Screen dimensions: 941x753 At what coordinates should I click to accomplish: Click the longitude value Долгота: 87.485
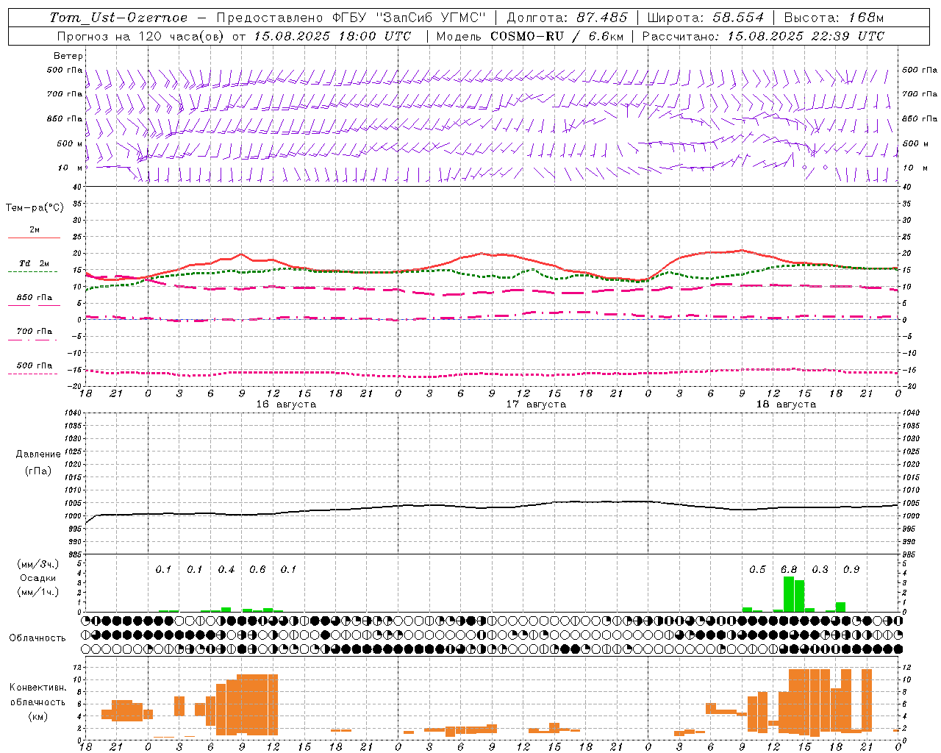coord(568,18)
